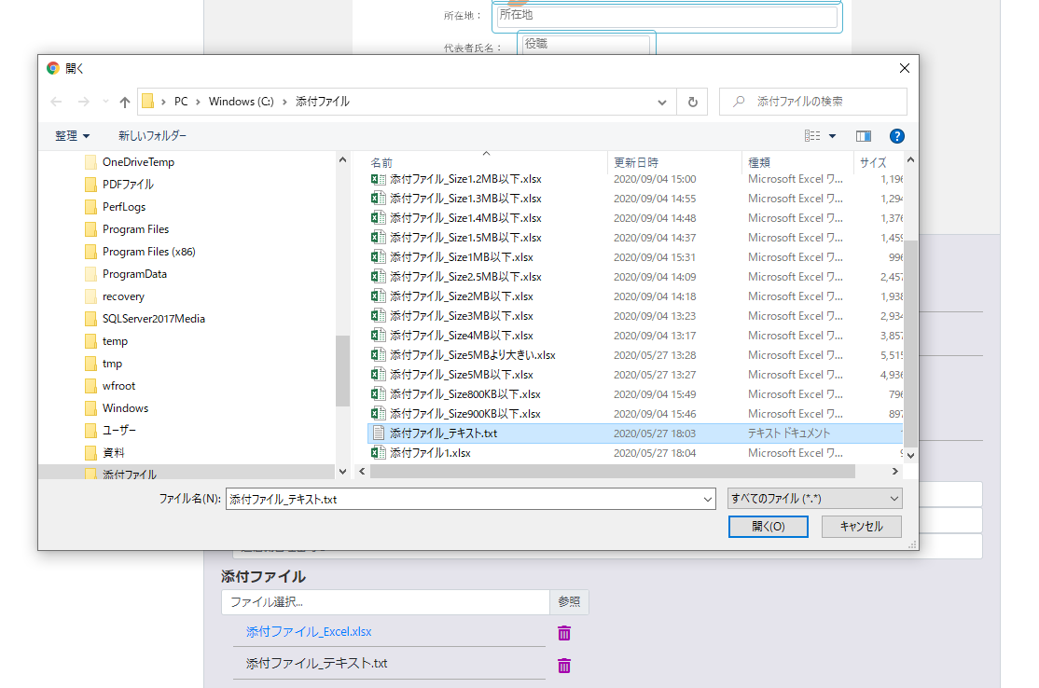The image size is (1039, 688).
Task: Expand the address bar history dropdown
Action: [x=662, y=102]
